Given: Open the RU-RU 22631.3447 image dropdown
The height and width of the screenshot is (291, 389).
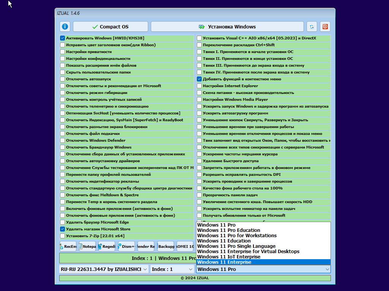Looking at the screenshot, I should pos(104,269).
